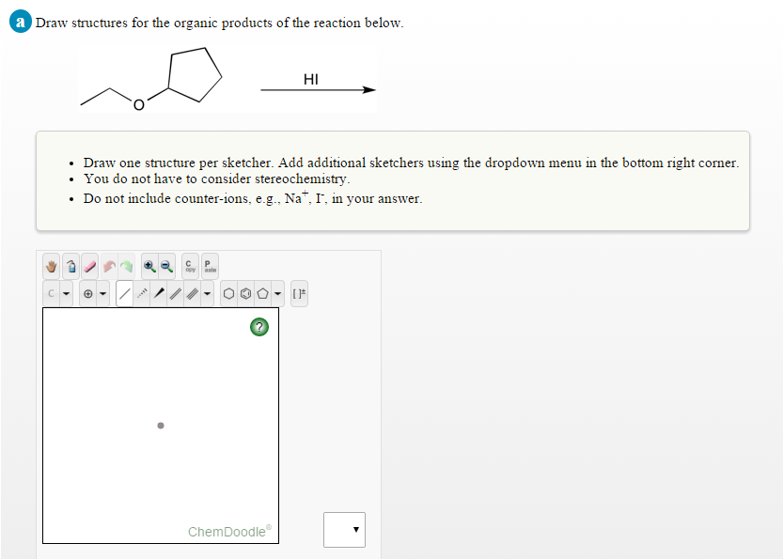Image resolution: width=783 pixels, height=559 pixels.
Task: Undo the last sketch action
Action: click(x=109, y=266)
